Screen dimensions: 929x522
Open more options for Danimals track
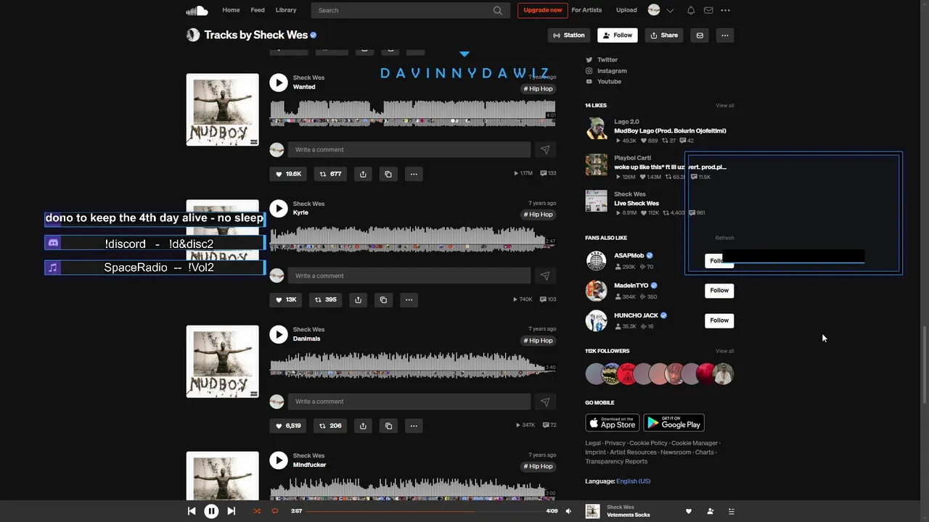click(x=414, y=426)
